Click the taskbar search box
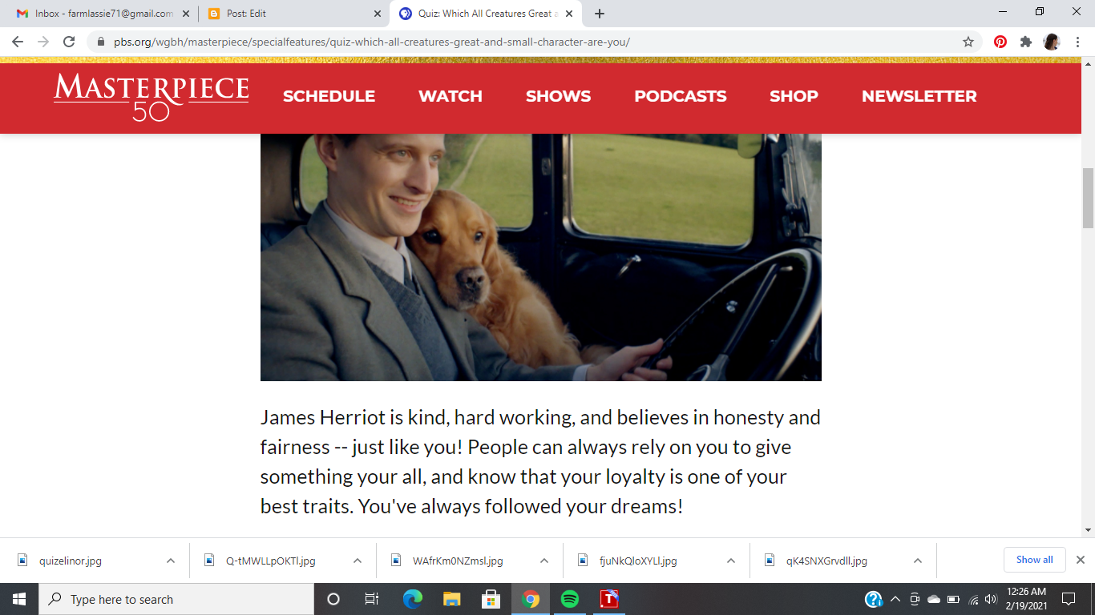 click(176, 599)
